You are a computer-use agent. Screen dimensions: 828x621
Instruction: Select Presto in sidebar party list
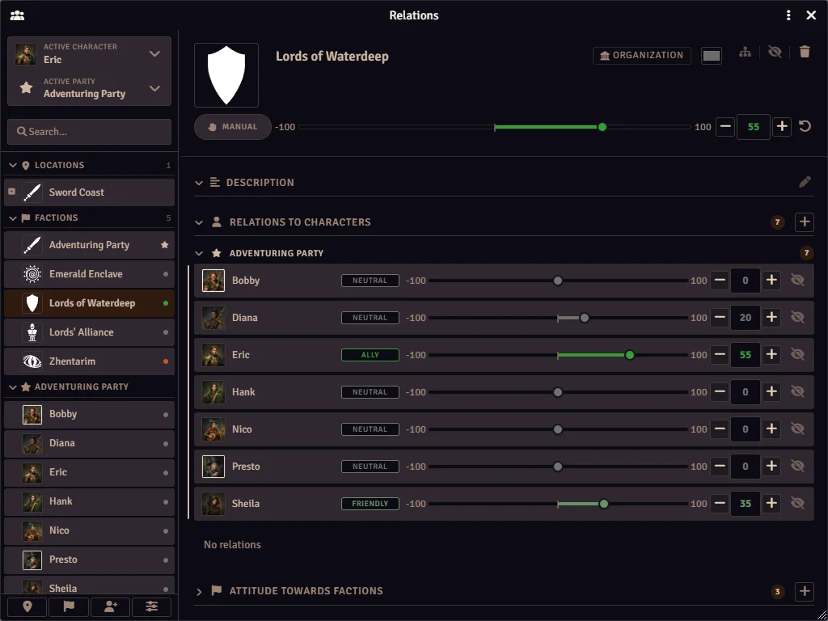(x=89, y=560)
